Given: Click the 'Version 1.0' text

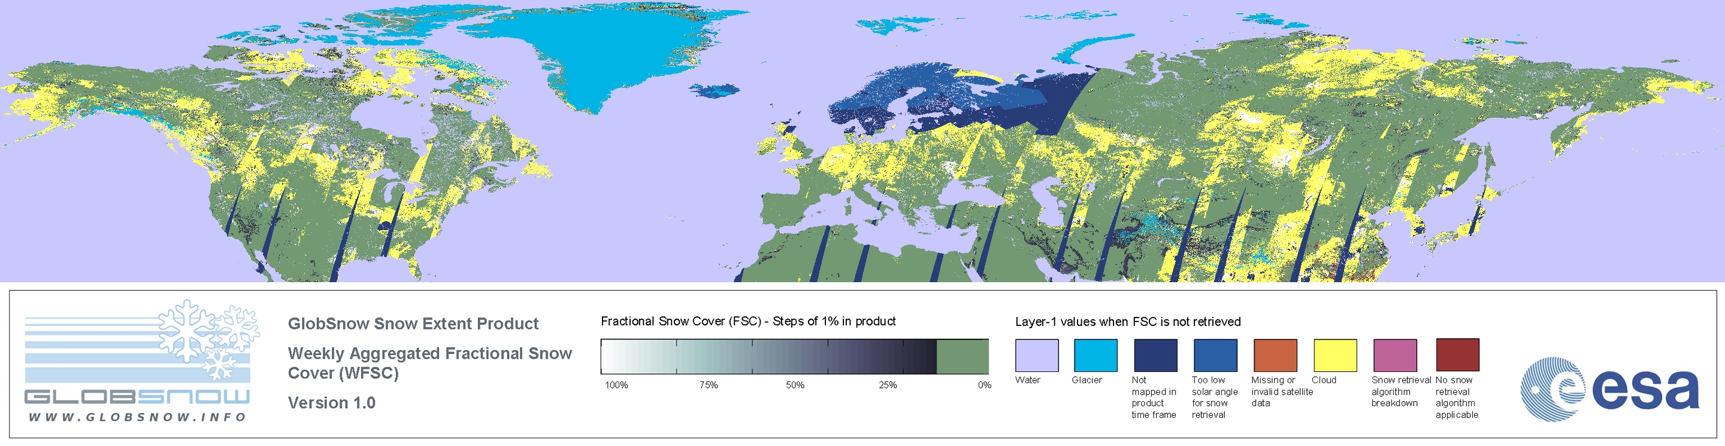Looking at the screenshot, I should 331,402.
